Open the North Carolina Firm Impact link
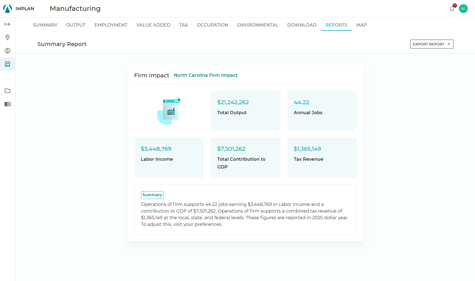 (206, 75)
